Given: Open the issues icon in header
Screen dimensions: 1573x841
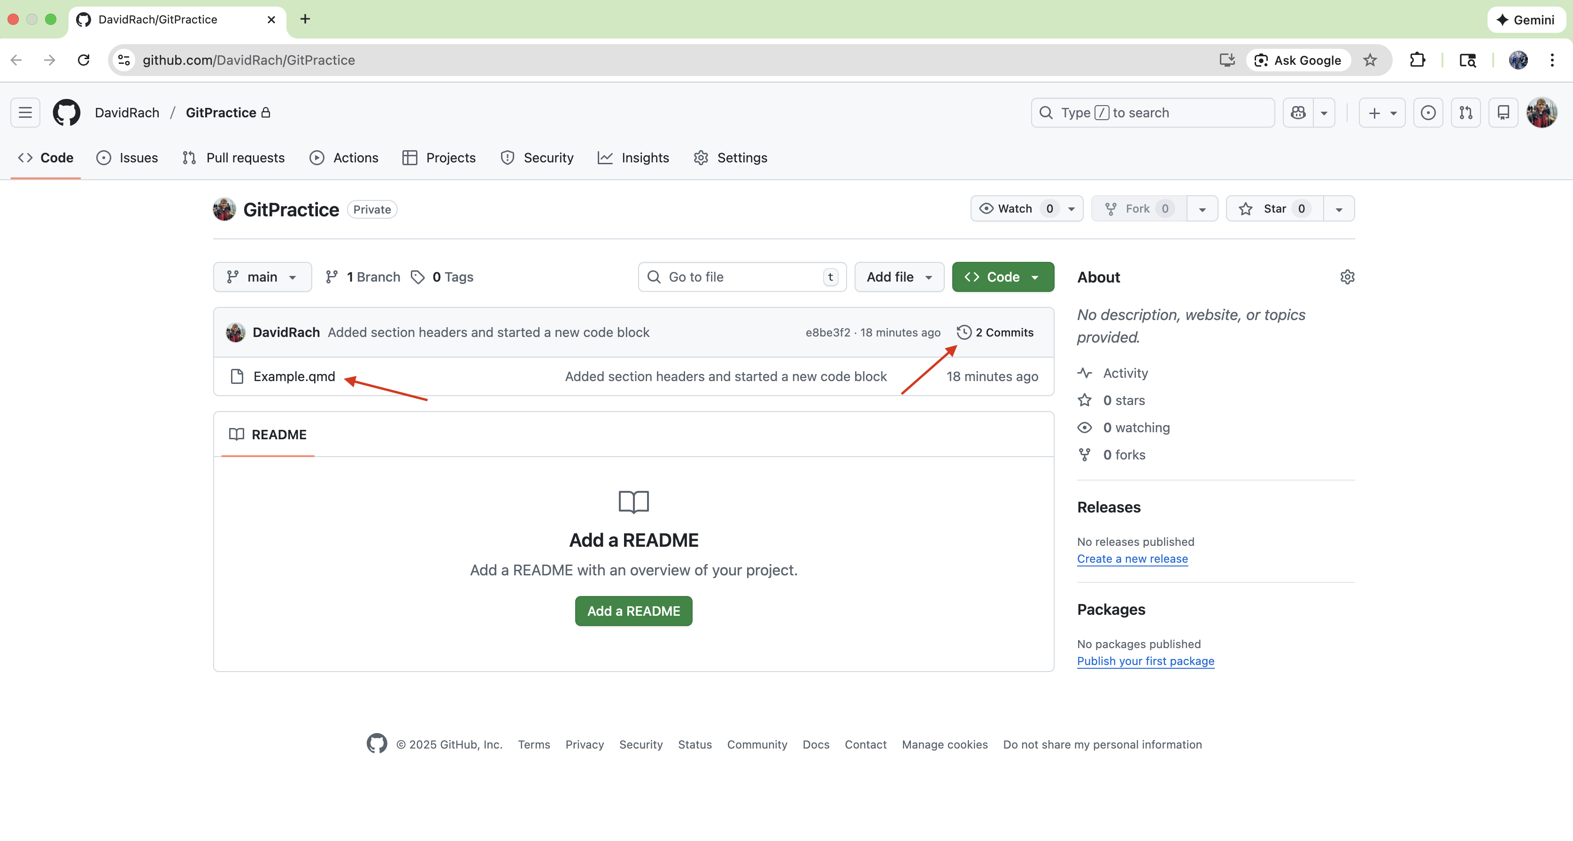Looking at the screenshot, I should click(1427, 112).
